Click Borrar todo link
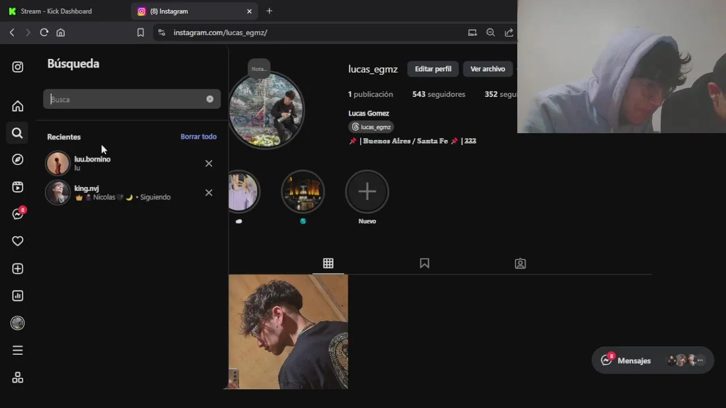The width and height of the screenshot is (726, 408). coord(199,137)
